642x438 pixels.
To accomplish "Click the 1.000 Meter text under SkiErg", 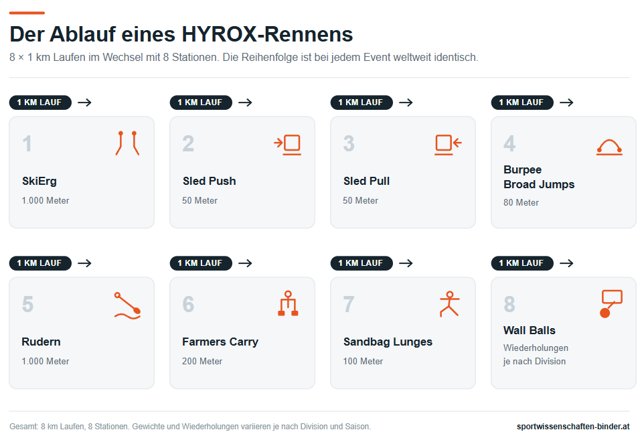I will [46, 201].
